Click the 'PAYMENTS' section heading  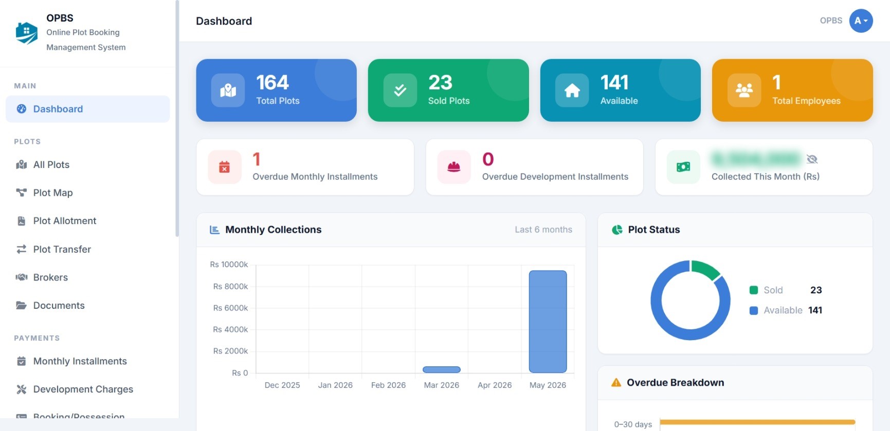pyautogui.click(x=37, y=338)
